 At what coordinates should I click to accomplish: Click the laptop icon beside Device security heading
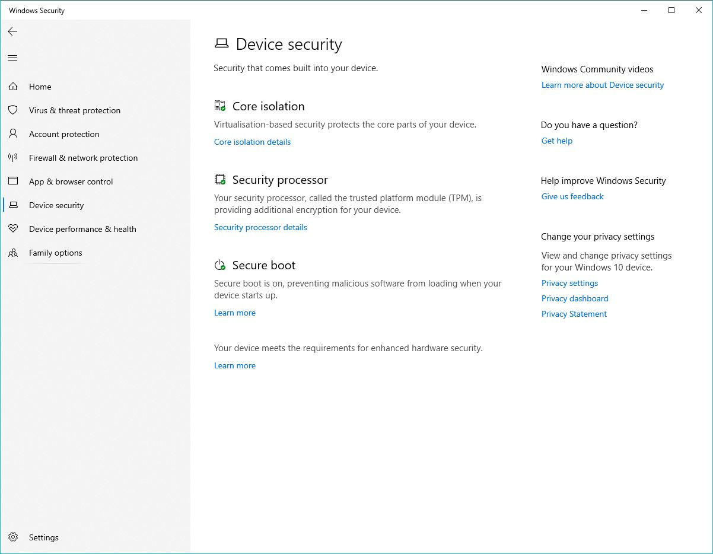coord(221,44)
